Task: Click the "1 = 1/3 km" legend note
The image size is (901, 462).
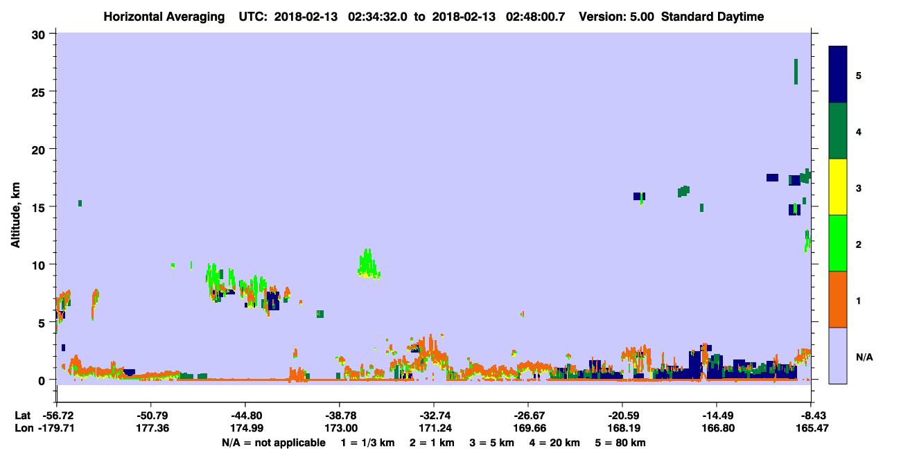Action: [x=367, y=443]
